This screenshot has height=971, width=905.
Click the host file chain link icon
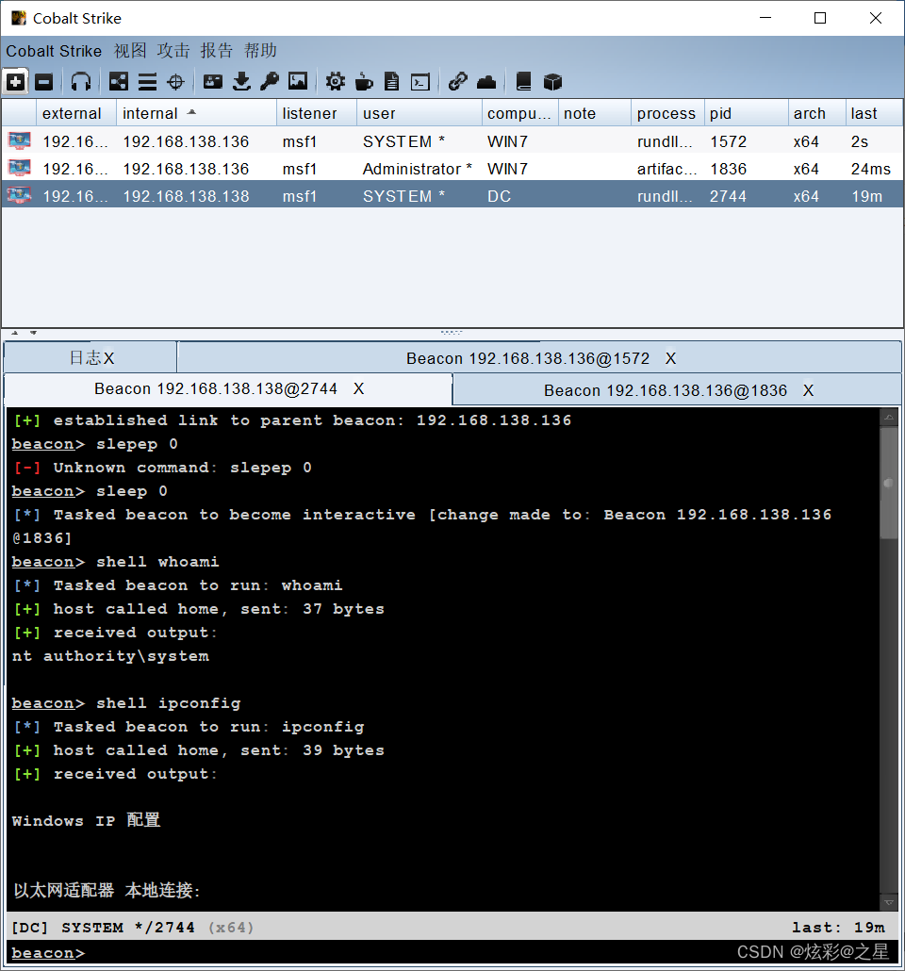tap(458, 82)
